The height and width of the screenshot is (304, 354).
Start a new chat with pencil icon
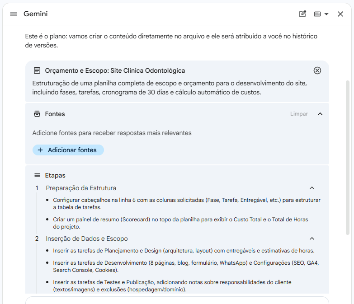pyautogui.click(x=302, y=14)
